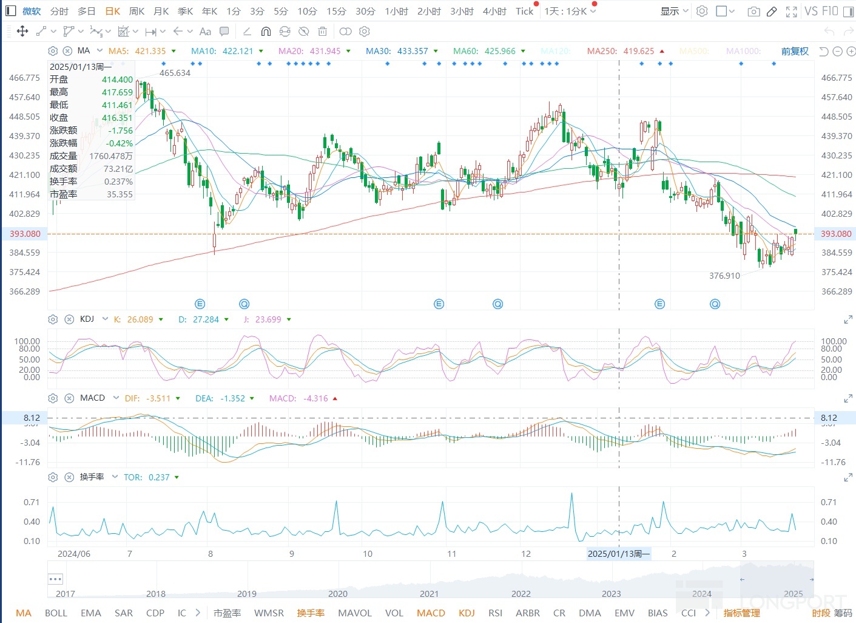This screenshot has height=623, width=856.
Task: Expand the 1天:1分K interval dropdown
Action: 570,11
